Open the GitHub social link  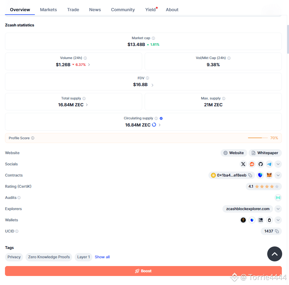[260, 164]
